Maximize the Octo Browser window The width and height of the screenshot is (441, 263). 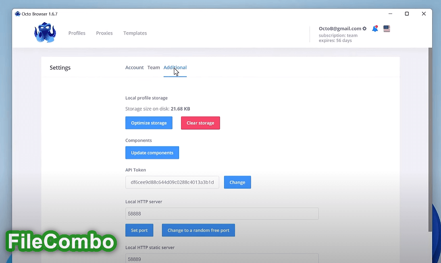[407, 14]
